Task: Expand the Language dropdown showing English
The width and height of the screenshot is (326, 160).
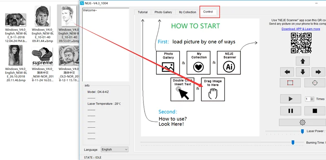Action: (x=115, y=149)
